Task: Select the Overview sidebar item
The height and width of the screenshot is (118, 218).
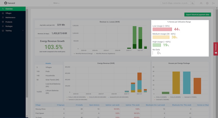Action: coord(9,9)
